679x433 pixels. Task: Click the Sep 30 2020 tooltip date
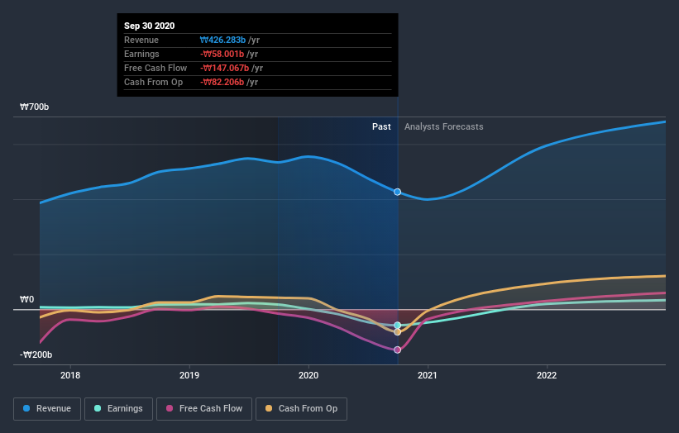point(150,26)
